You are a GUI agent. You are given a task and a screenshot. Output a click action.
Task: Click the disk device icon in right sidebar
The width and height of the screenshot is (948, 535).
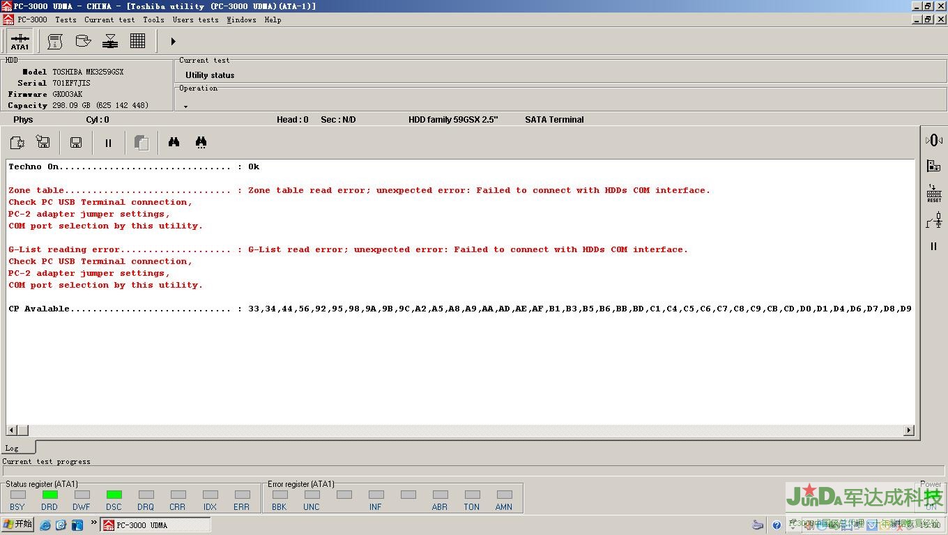[934, 166]
